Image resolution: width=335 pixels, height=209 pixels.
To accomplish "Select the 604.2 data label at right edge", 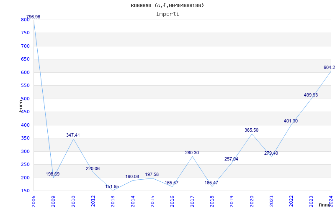I will [329, 68].
